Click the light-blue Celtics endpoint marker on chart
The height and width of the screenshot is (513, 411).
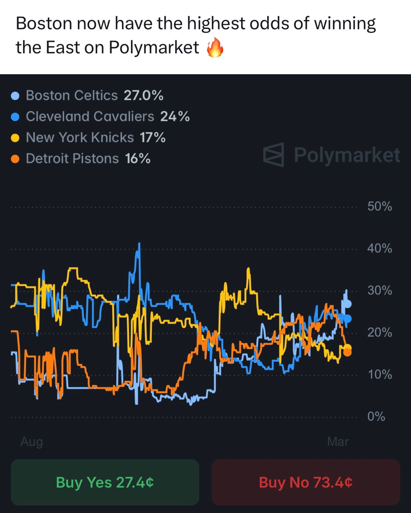(x=347, y=304)
